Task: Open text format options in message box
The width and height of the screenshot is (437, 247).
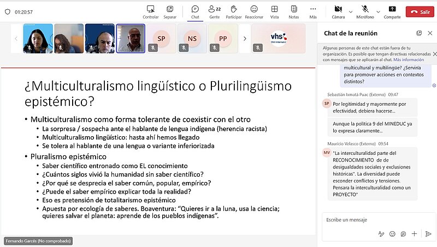Action: pyautogui.click(x=381, y=234)
